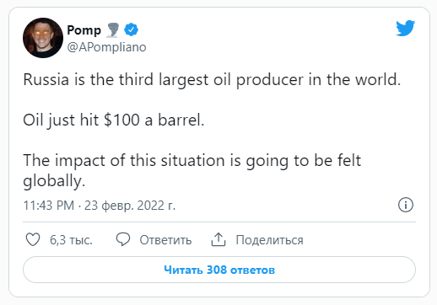Screen dimensions: 437x305
Task: Click tweet text about Russia oil producer
Action: 212,80
